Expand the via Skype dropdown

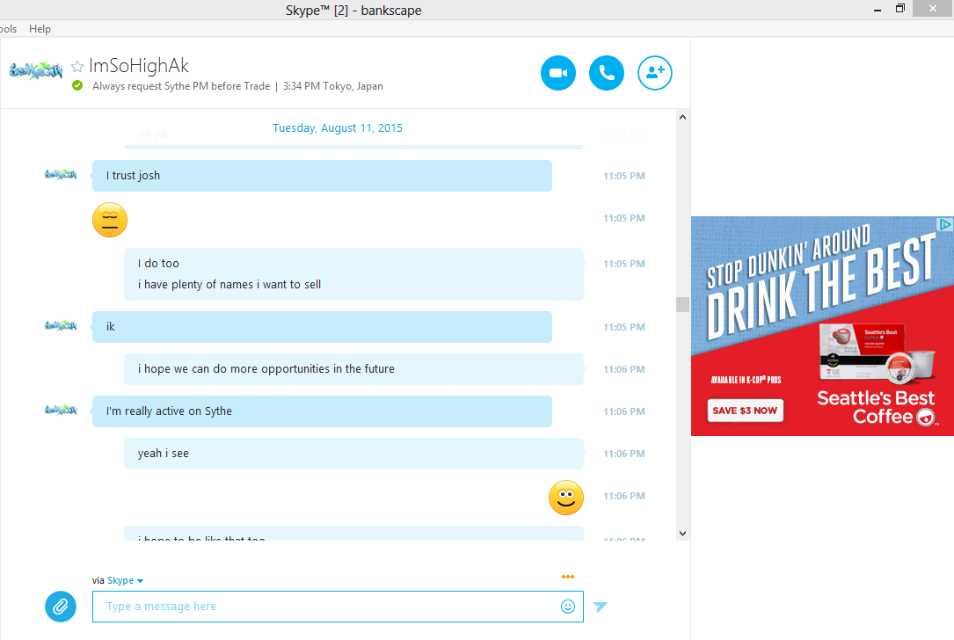coord(125,580)
